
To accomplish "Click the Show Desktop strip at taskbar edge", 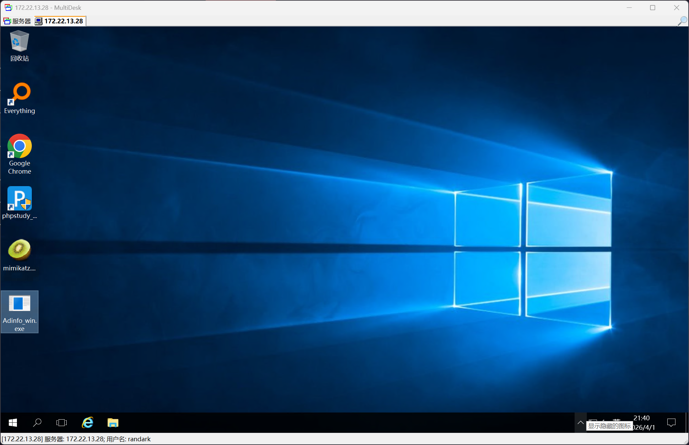I will point(687,422).
